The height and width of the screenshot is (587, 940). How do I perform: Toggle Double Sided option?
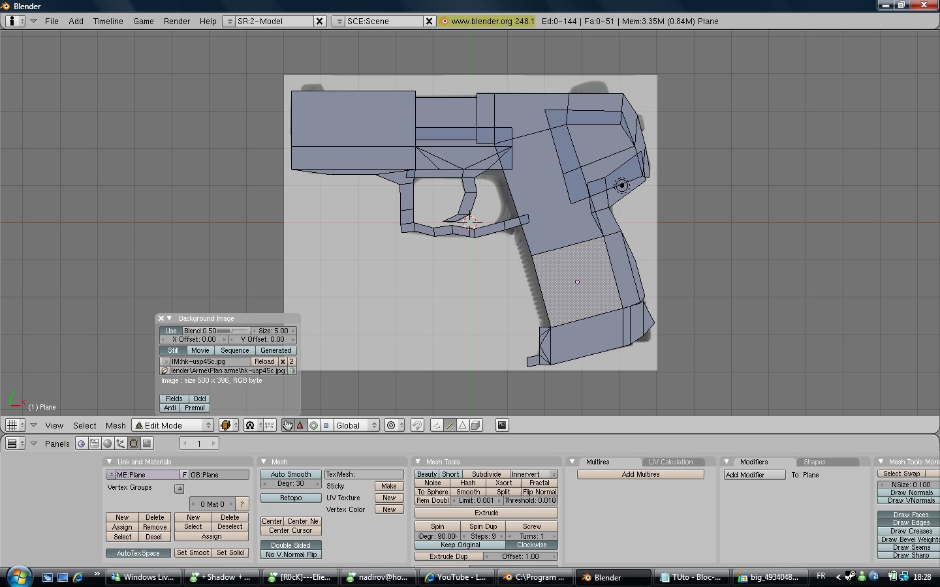pyautogui.click(x=290, y=545)
